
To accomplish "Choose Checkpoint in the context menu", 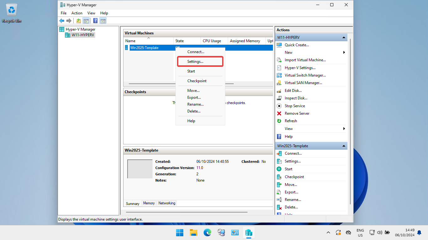I will [200, 81].
